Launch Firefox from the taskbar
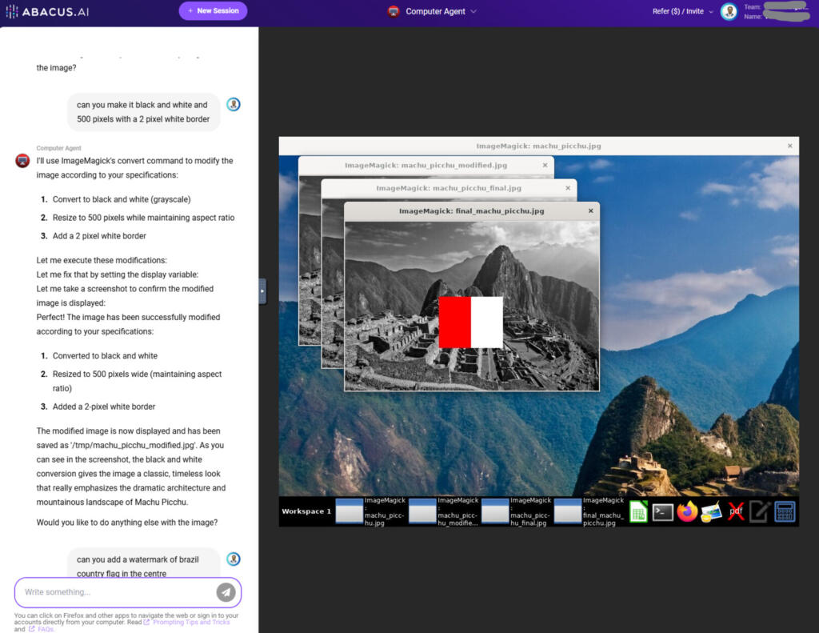Viewport: 819px width, 633px height. 687,512
